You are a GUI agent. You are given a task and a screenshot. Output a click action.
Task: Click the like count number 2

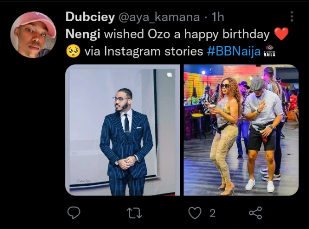point(212,212)
